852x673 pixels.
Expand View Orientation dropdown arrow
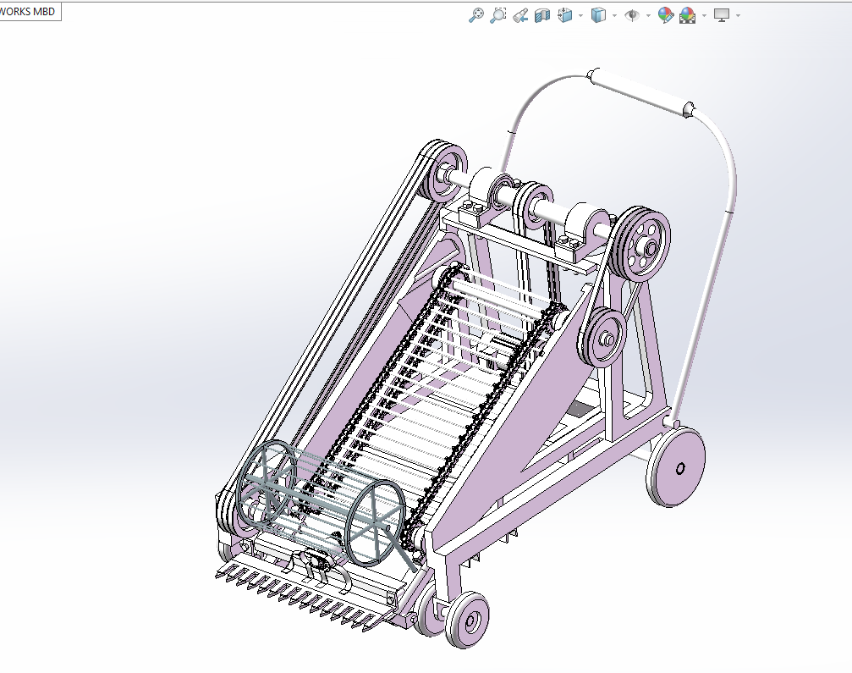click(581, 16)
